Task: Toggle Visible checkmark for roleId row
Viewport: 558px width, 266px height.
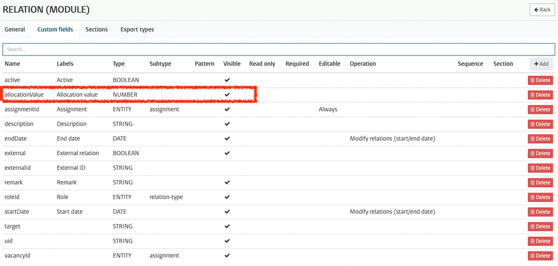Action: click(x=227, y=197)
